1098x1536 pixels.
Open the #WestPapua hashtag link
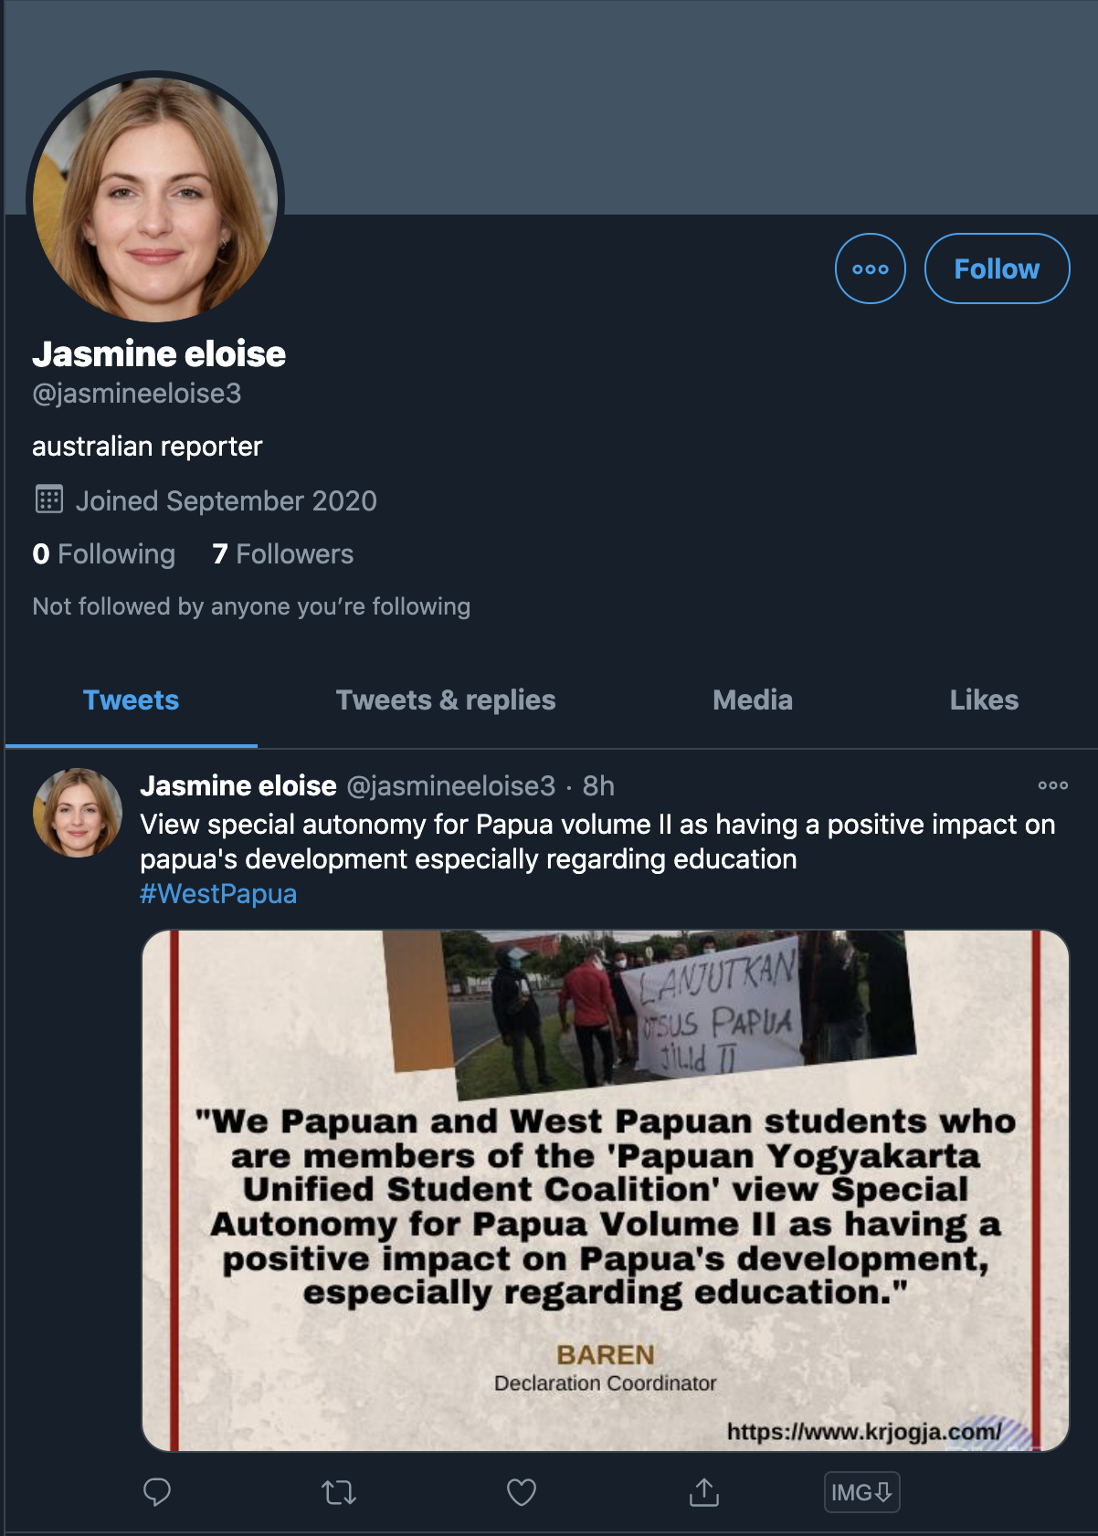(218, 894)
